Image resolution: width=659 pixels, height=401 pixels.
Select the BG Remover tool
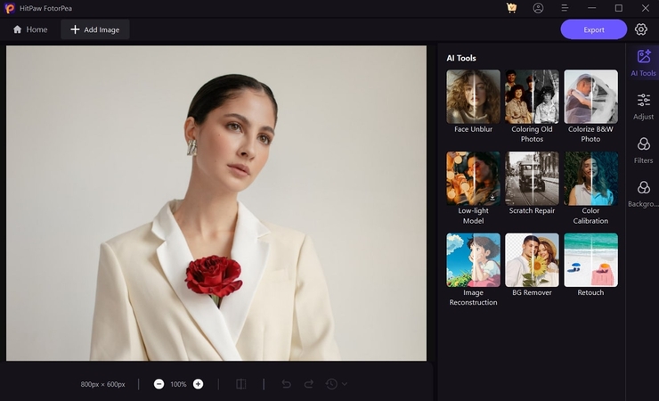(x=532, y=265)
